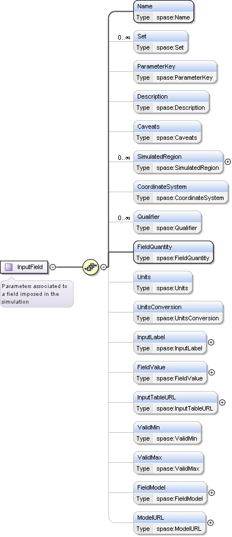
Task: Click the 0..∞ cardinality beside SimulatedRegion
Action: point(124,158)
